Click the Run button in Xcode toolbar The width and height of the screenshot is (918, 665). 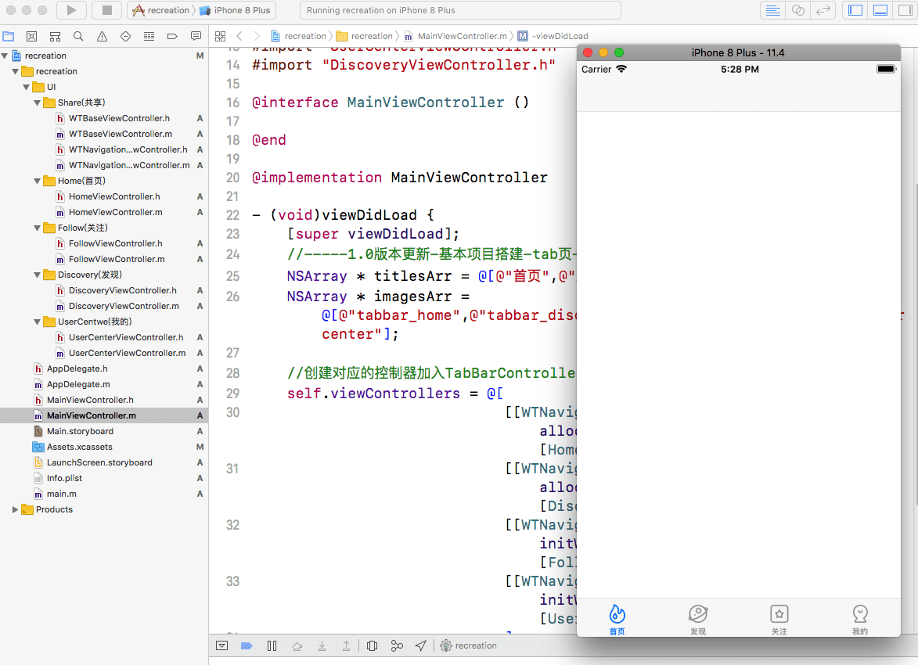coord(71,10)
